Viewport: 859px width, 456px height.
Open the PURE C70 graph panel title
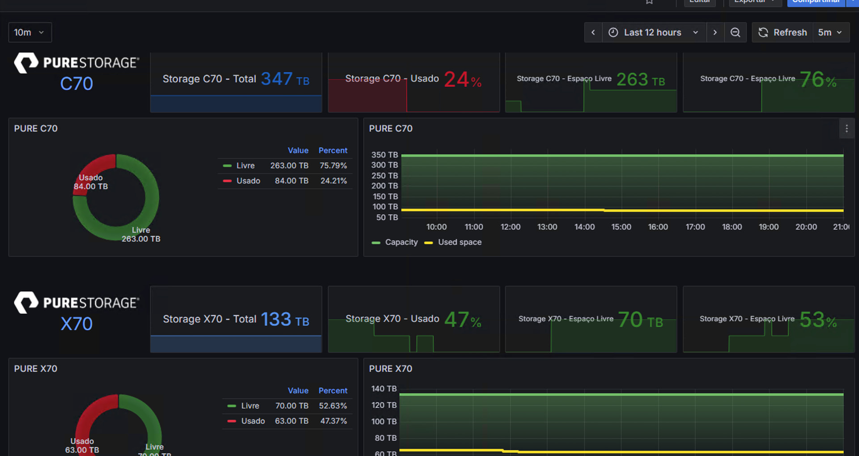pos(391,129)
